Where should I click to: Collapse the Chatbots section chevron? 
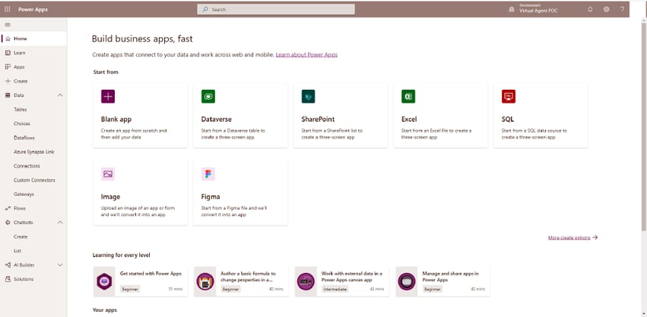60,222
